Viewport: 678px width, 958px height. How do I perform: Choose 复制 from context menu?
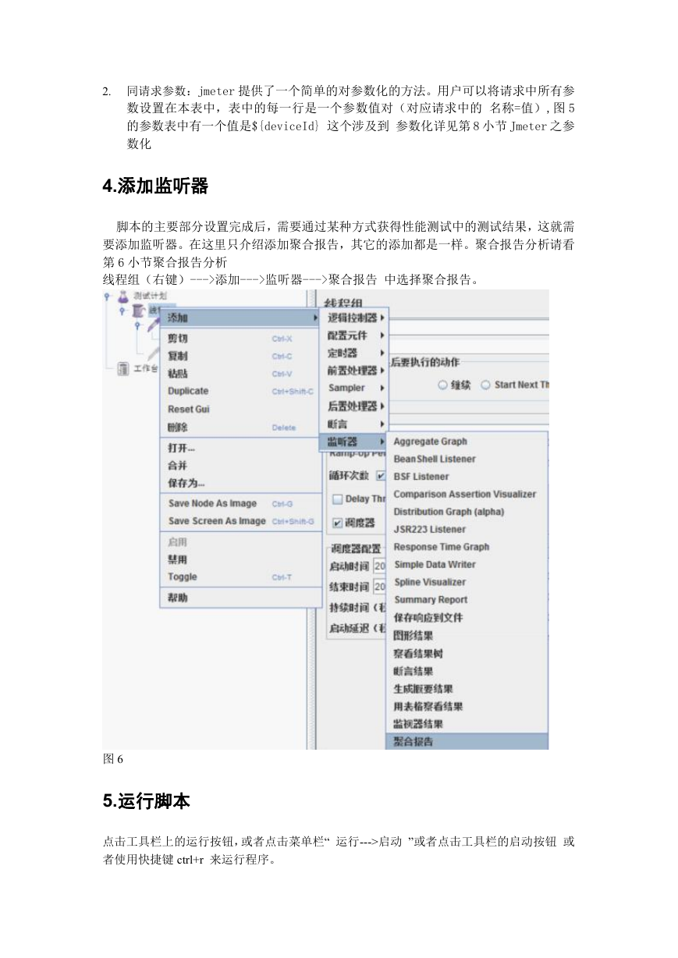240,356
